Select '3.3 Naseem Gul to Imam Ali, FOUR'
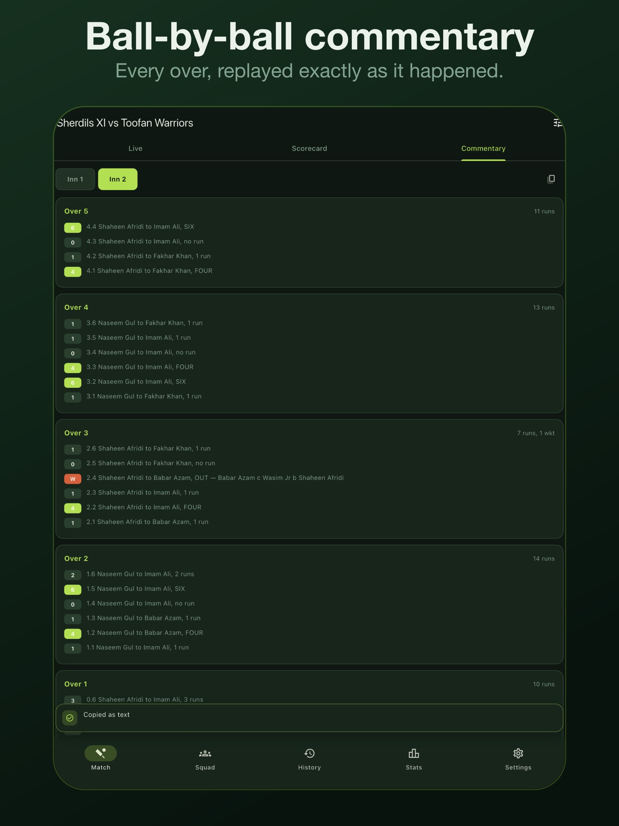The width and height of the screenshot is (619, 826). coord(140,367)
